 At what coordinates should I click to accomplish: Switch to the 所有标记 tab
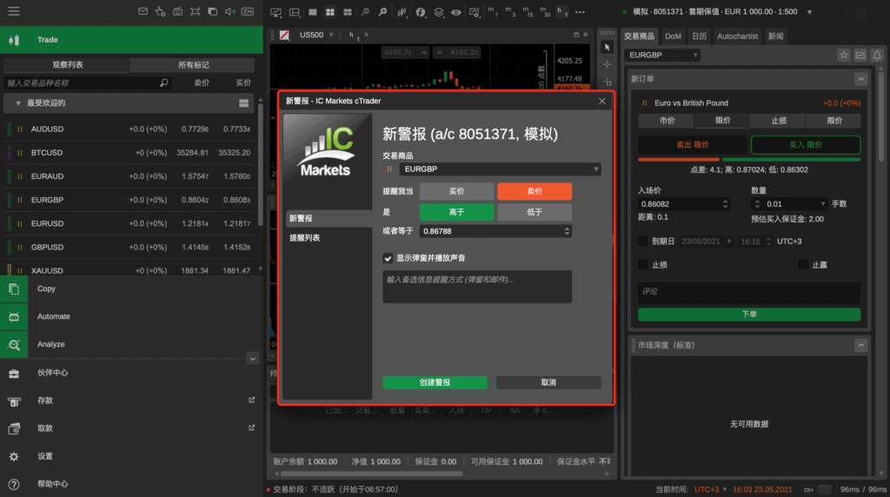[193, 64]
